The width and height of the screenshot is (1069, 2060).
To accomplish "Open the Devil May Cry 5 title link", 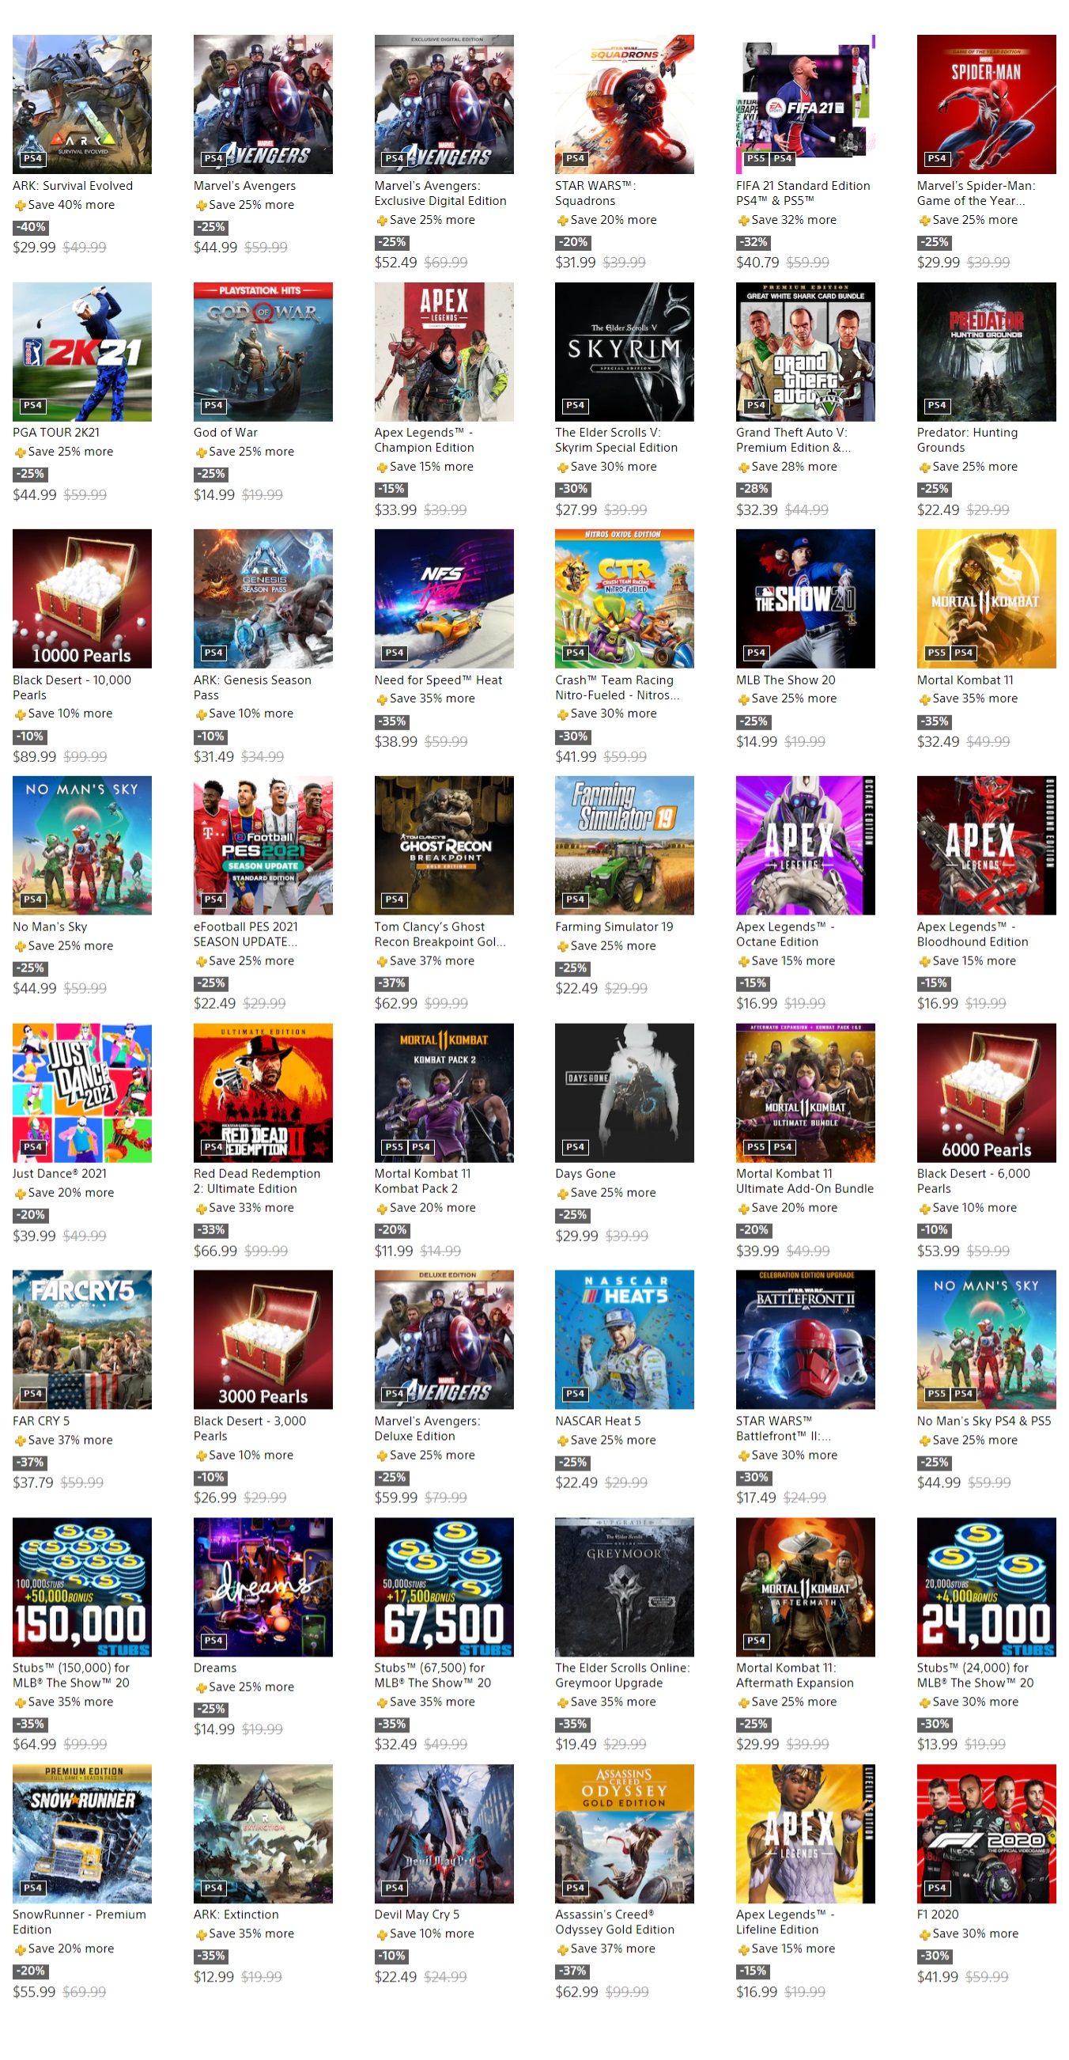I will click(x=417, y=1914).
